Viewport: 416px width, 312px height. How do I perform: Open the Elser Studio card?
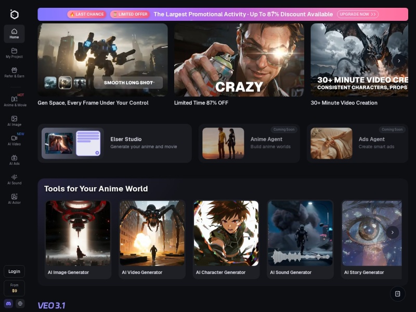[114, 143]
